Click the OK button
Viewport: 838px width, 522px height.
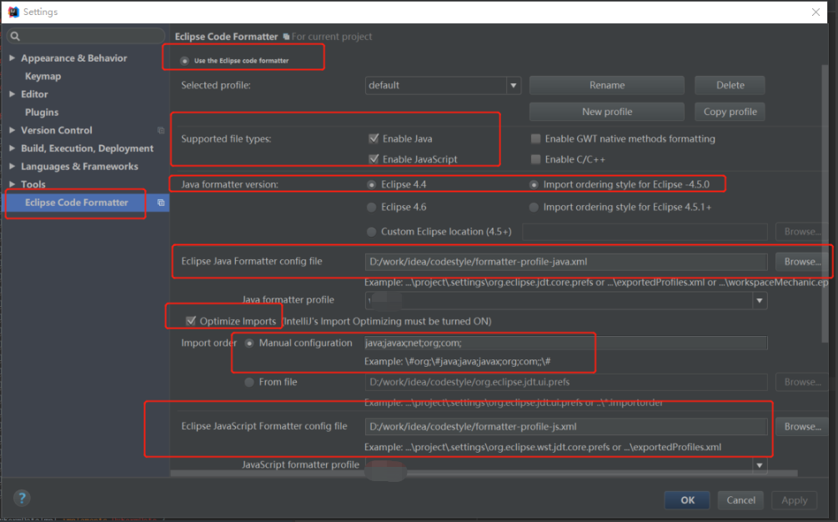pos(687,500)
